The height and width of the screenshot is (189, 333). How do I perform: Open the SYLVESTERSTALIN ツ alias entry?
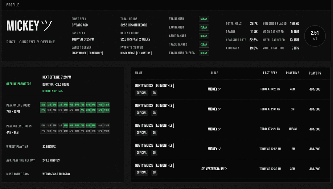[x=215, y=169]
